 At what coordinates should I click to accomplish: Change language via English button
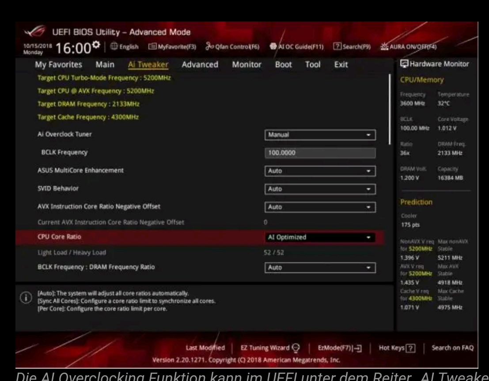(125, 47)
